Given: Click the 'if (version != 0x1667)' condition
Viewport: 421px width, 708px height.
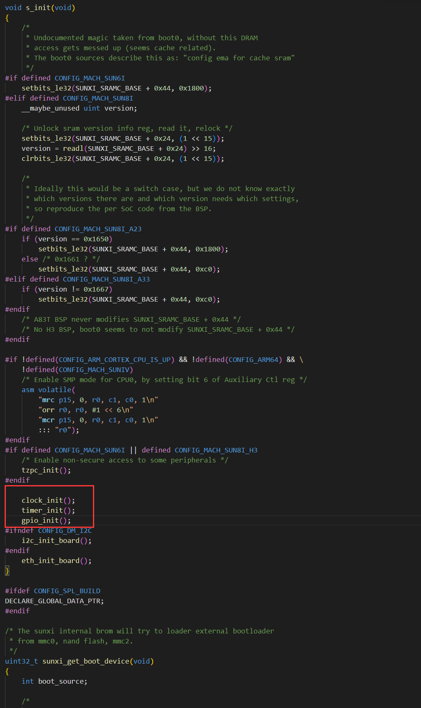Looking at the screenshot, I should point(67,289).
